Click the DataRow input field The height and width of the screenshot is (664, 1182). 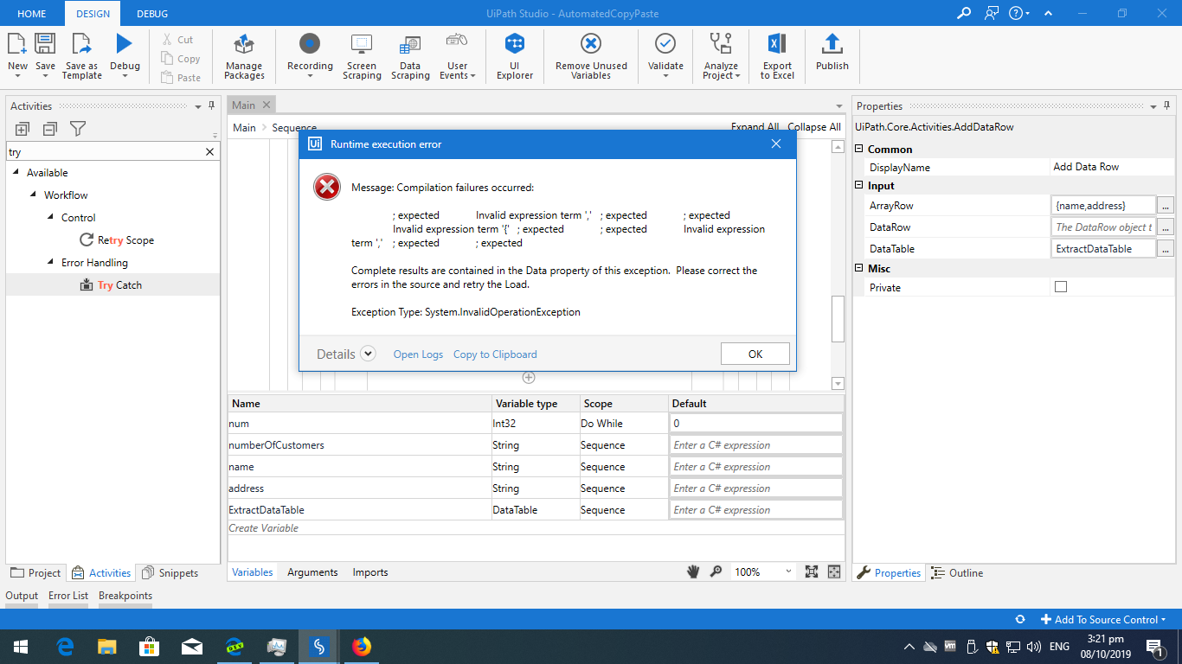(1104, 227)
